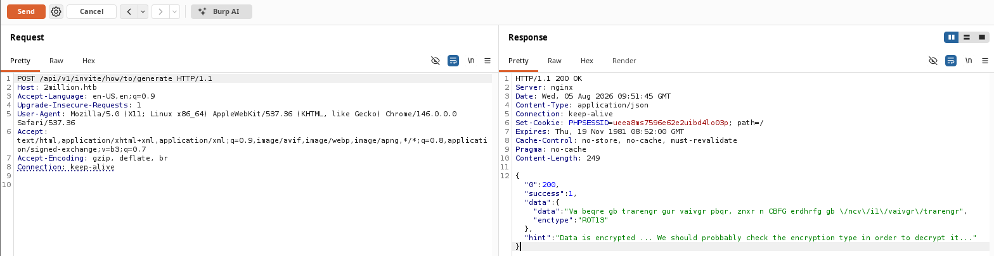
Task: Select top-bottom split layout icon
Action: tap(967, 37)
